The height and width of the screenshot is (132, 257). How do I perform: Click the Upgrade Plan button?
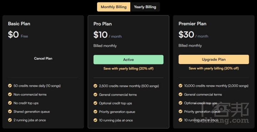click(214, 59)
